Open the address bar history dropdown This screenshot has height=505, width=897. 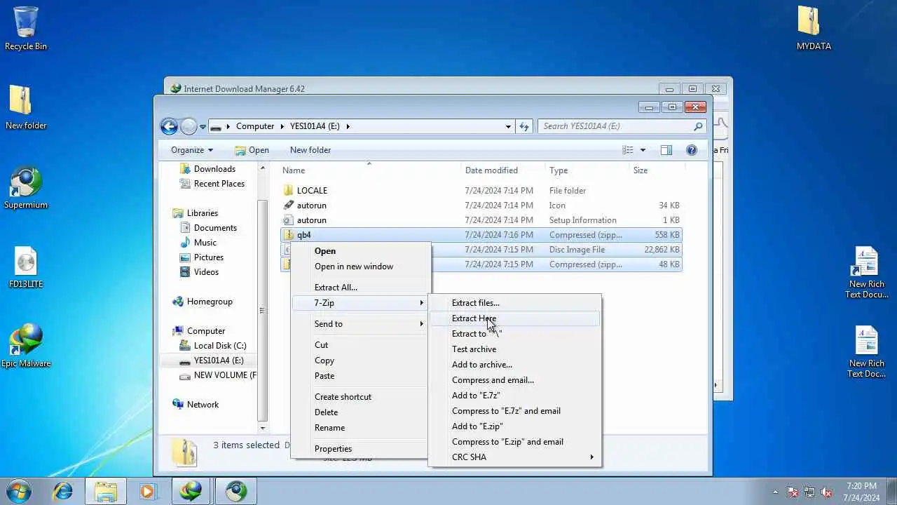[508, 126]
